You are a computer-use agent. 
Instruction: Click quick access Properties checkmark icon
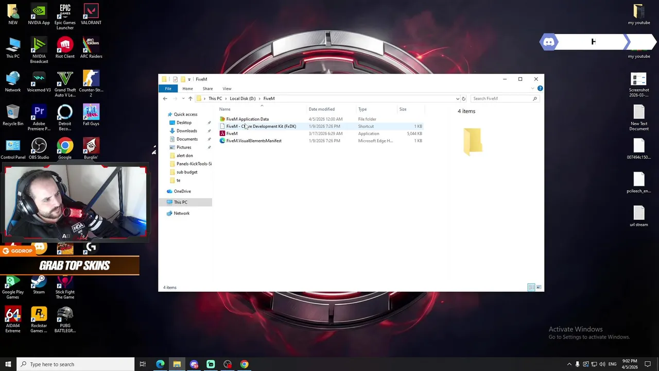pos(175,79)
